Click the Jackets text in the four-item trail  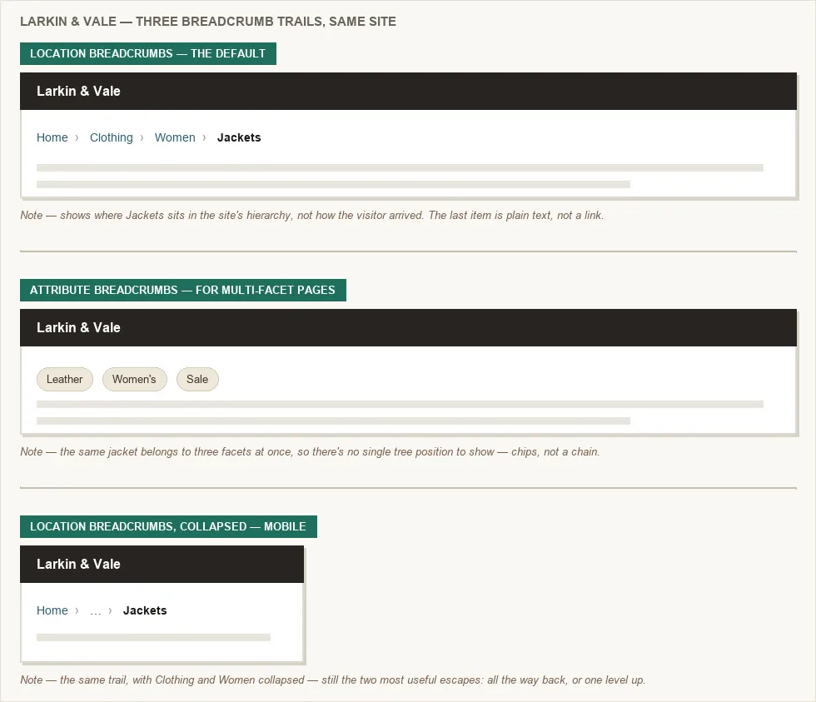(x=239, y=137)
